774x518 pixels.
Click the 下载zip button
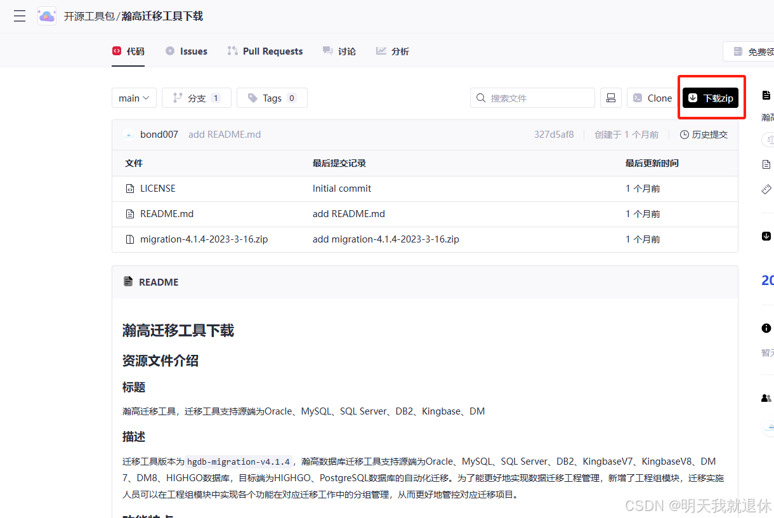click(711, 98)
